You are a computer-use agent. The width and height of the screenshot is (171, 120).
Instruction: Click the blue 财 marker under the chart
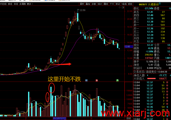pyautogui.click(x=86, y=80)
